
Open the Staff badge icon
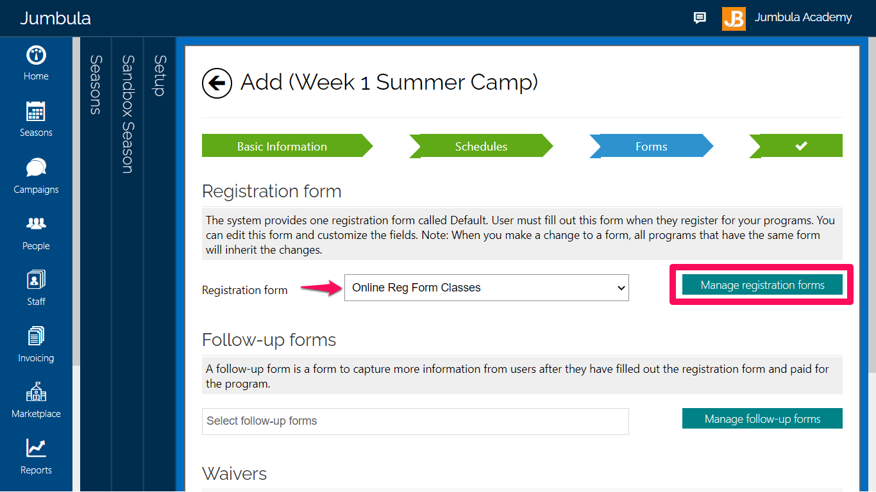(x=36, y=280)
